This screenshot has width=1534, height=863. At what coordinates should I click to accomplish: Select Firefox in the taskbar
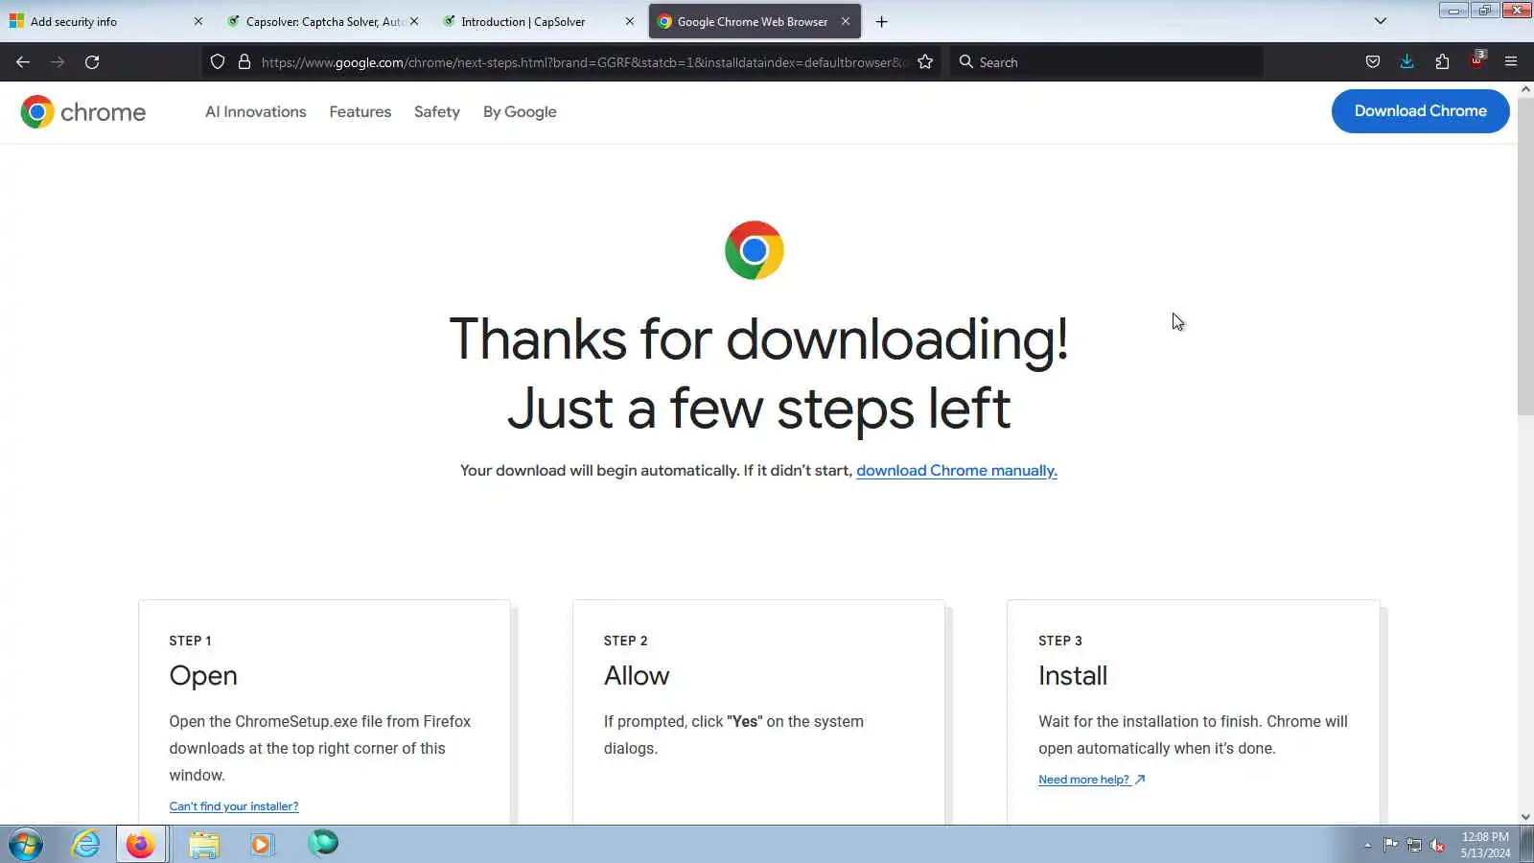coord(140,845)
